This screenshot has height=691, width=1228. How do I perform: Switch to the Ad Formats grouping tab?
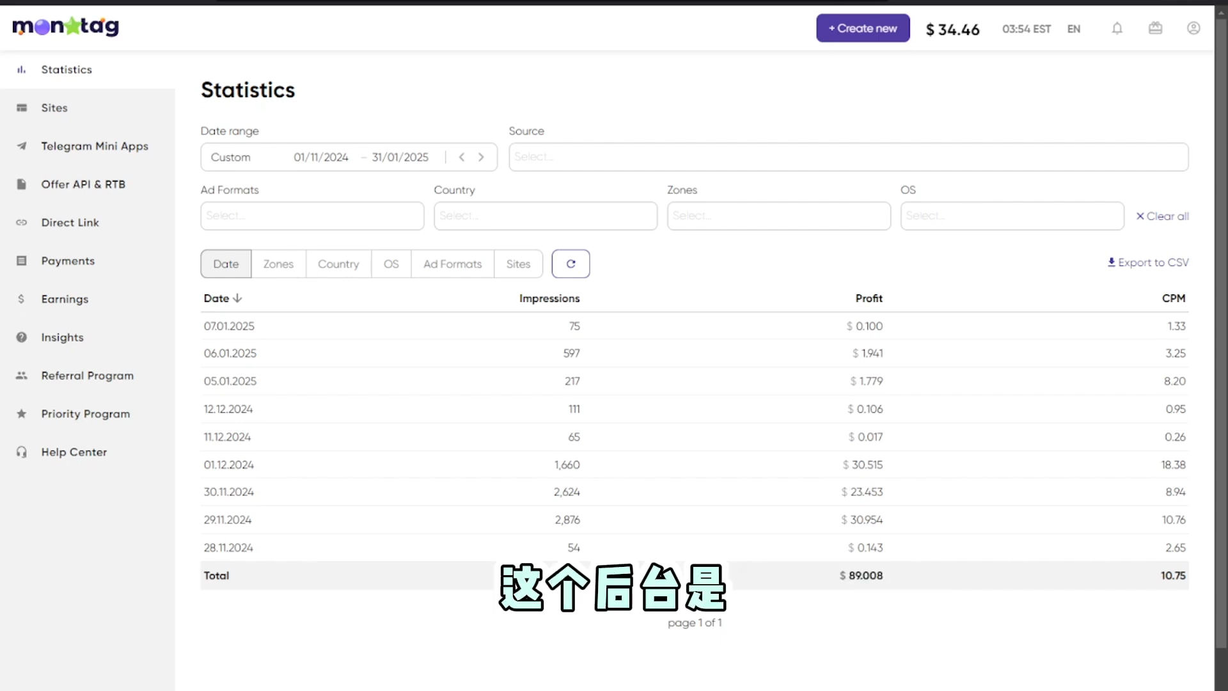pyautogui.click(x=452, y=264)
